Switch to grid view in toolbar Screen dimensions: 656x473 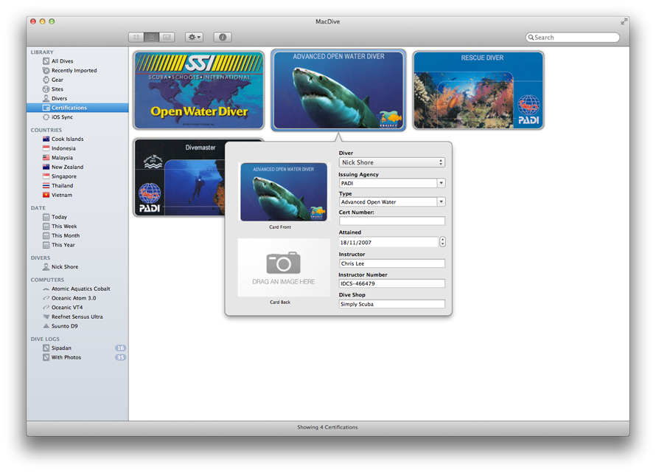[x=136, y=38]
